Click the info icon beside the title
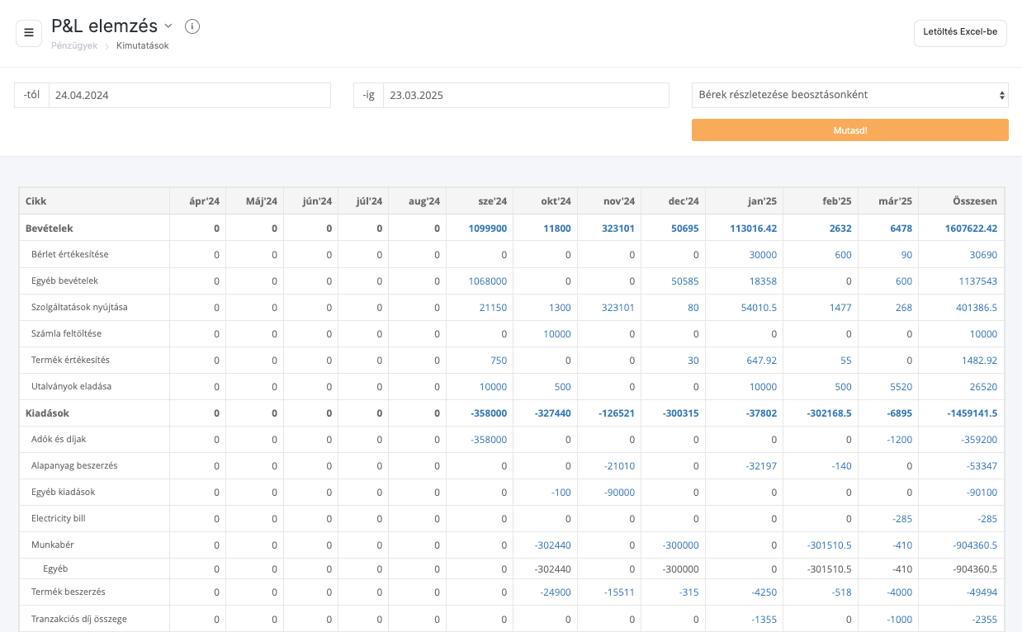The height and width of the screenshot is (632, 1022). [x=192, y=26]
